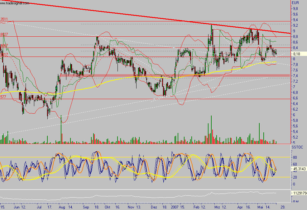Click the 80 level on stochastic axis

[x=294, y=157]
